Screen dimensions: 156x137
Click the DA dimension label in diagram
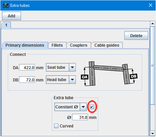tap(85, 77)
